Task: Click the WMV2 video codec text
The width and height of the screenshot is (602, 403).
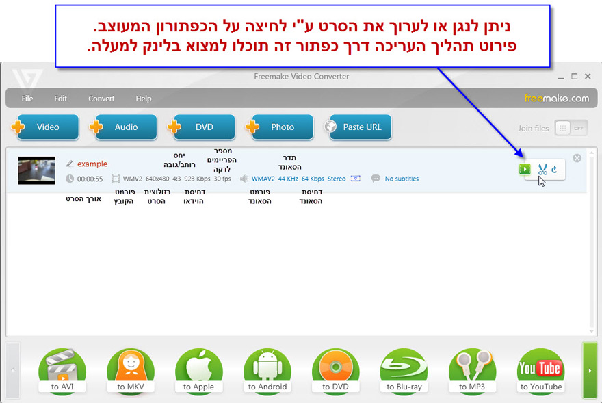Action: [133, 179]
